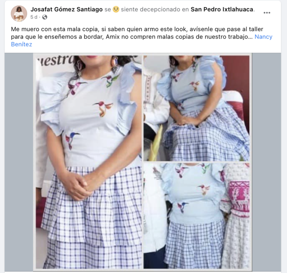Click the 'siente decepcionado' feeling text
This screenshot has height=273, width=287.
[150, 9]
